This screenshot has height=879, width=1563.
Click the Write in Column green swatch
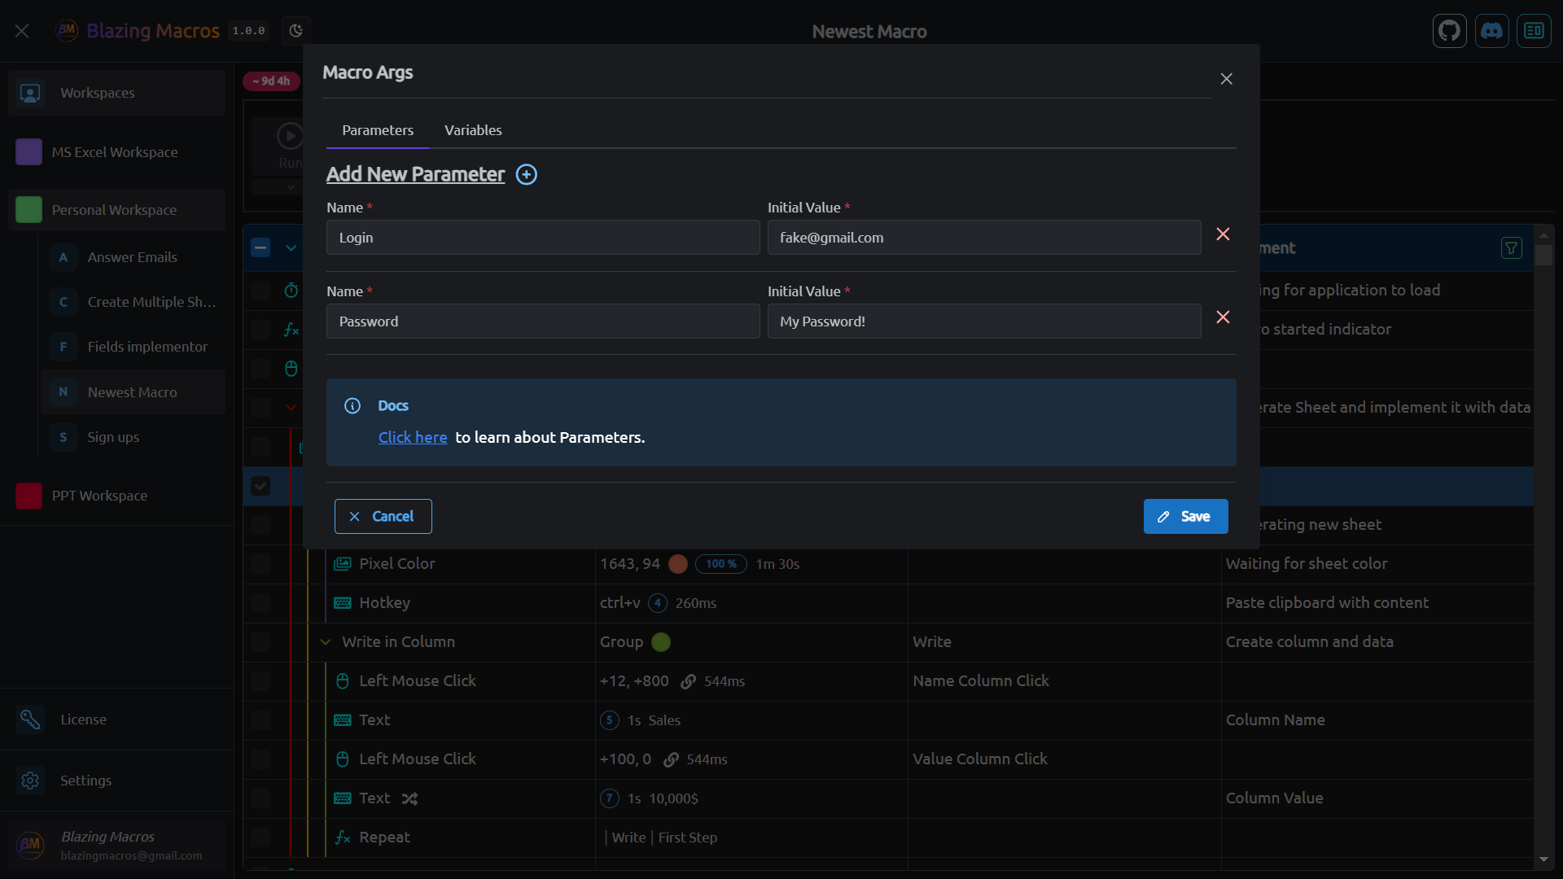[661, 642]
